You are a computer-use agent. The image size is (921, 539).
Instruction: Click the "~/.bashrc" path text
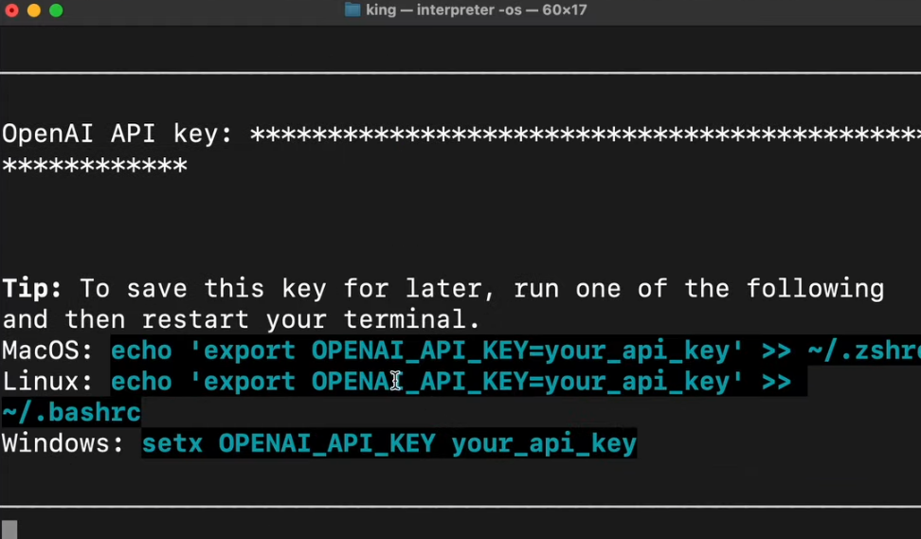pos(72,413)
